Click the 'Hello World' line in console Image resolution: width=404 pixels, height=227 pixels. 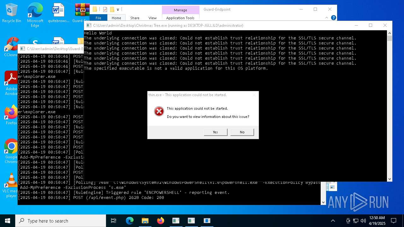click(x=98, y=33)
